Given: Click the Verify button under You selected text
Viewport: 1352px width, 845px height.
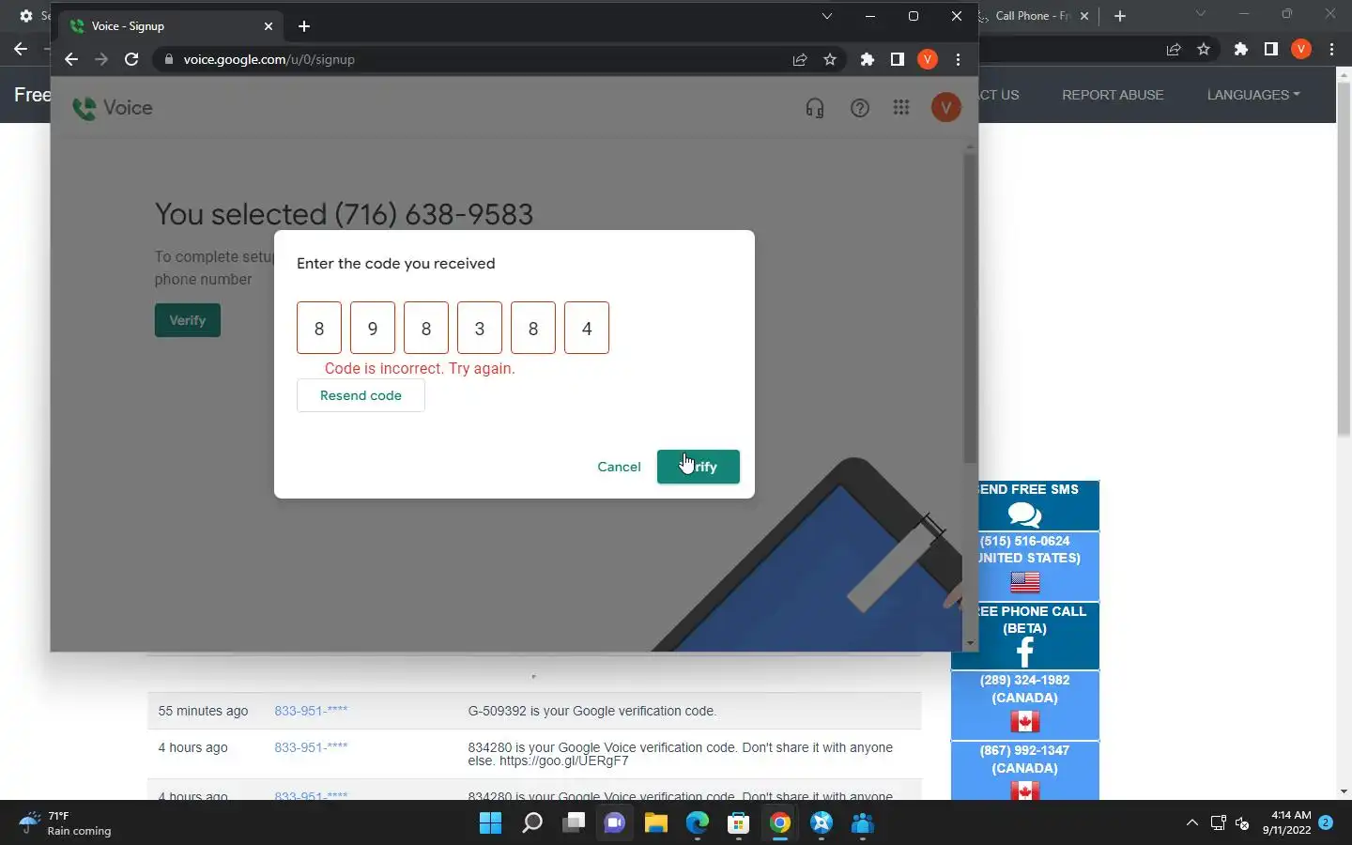Looking at the screenshot, I should pyautogui.click(x=188, y=320).
